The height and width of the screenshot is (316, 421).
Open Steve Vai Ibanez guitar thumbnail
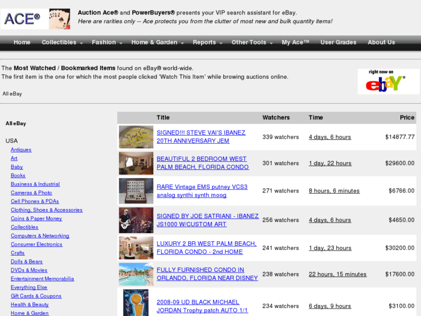pos(136,137)
